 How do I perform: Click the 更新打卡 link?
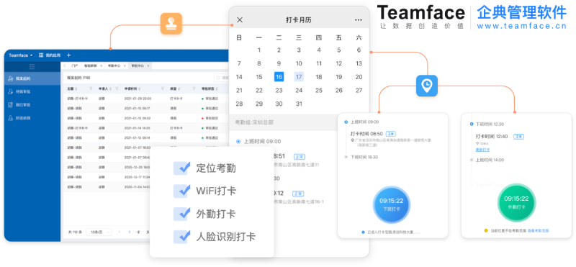tap(482, 150)
